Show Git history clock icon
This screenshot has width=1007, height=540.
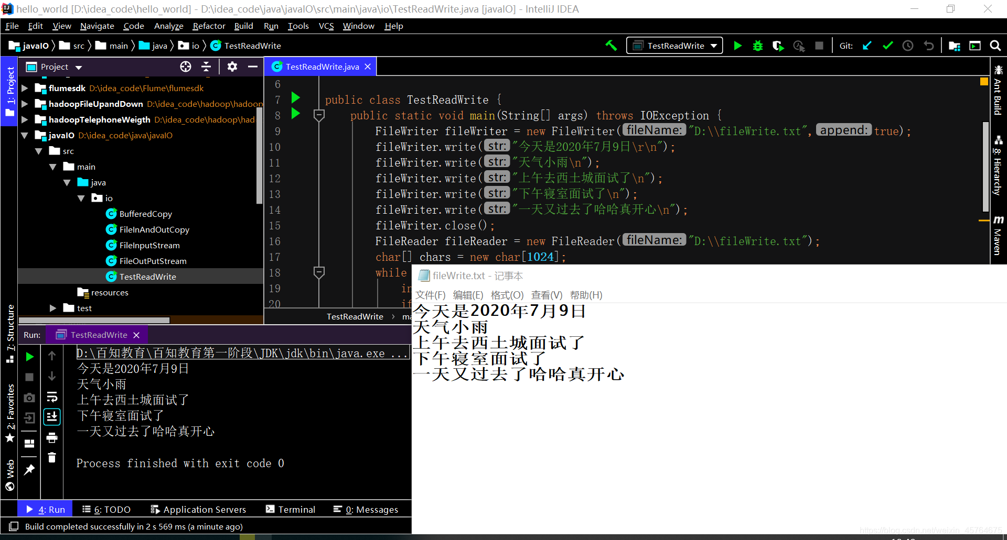(x=908, y=46)
